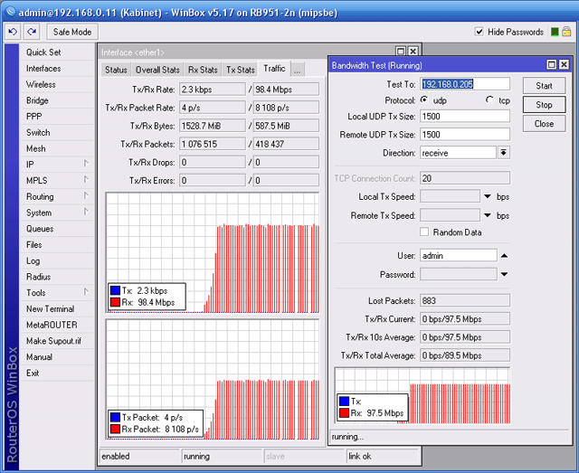Open the Rx Stats tab
Screen dimensions: 579x473
pyautogui.click(x=203, y=70)
